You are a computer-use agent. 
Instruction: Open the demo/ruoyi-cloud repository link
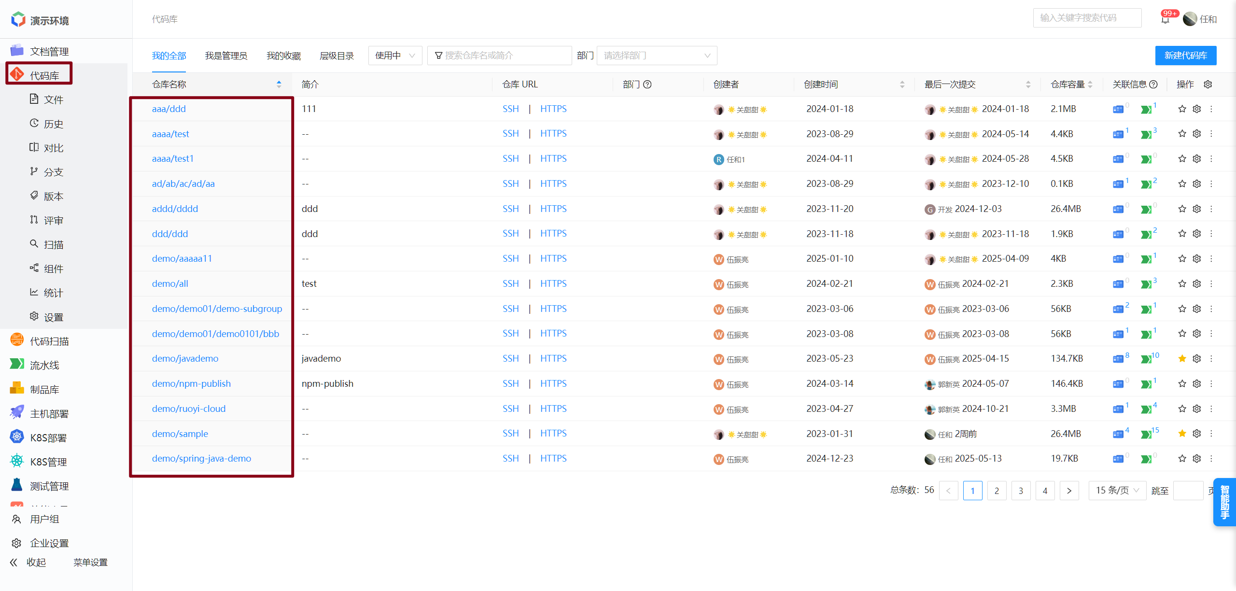pyautogui.click(x=189, y=409)
